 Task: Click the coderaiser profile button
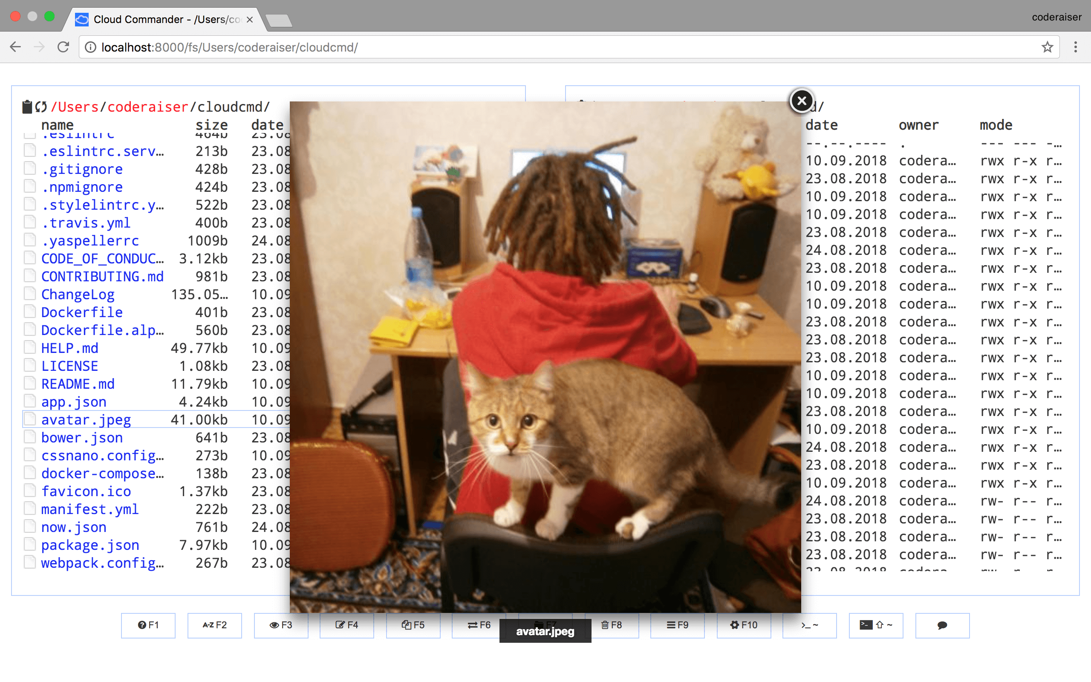[x=1056, y=17]
